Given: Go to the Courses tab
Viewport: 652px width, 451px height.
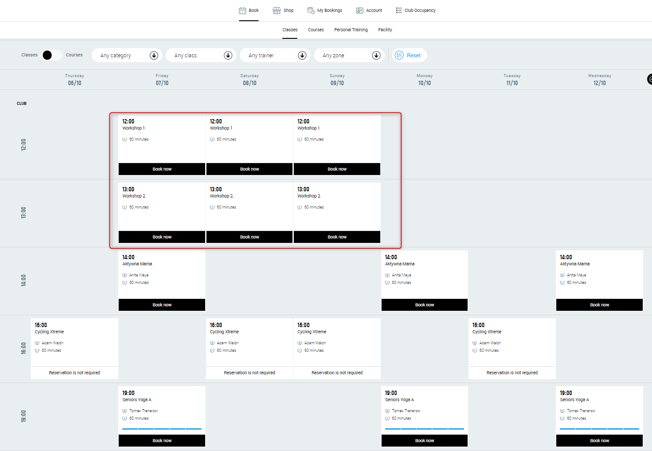Looking at the screenshot, I should (x=315, y=30).
